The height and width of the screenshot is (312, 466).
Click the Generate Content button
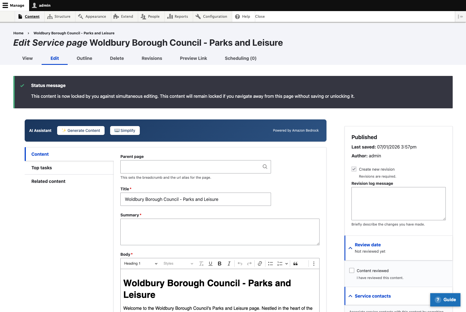pos(81,130)
